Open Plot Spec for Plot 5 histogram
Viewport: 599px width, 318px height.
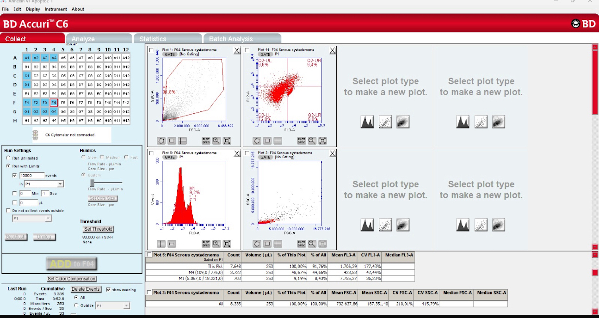pos(206,244)
